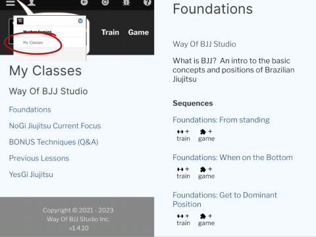Collapse the popup with blue chevron
This screenshot has height=237, width=316.
[80, 21]
